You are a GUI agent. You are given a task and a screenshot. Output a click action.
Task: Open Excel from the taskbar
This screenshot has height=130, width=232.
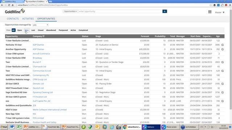coord(19,127)
